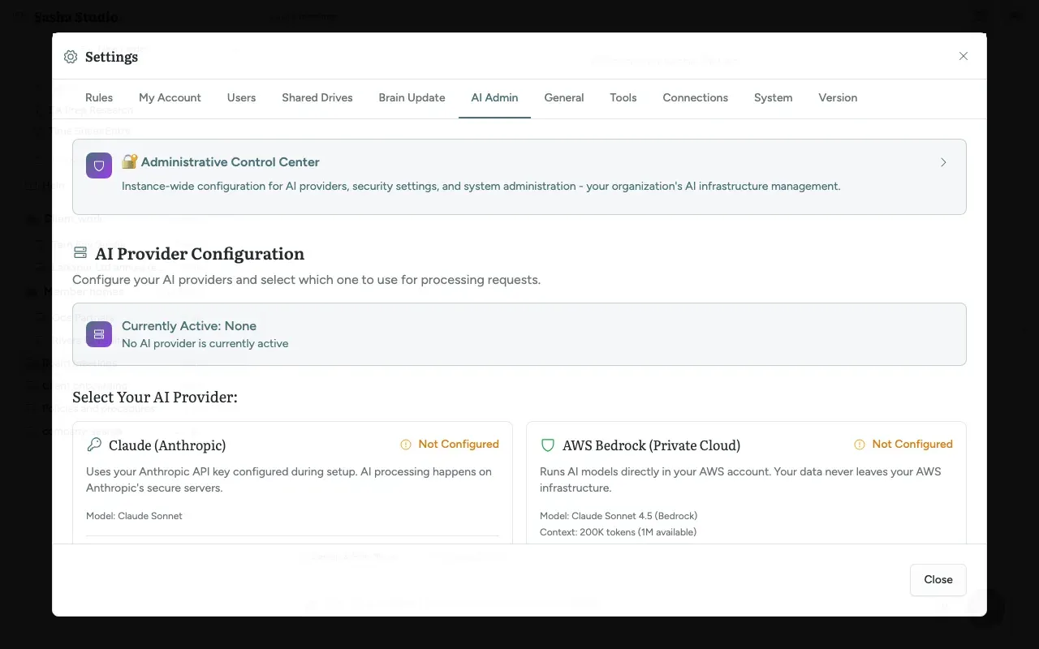Click the 'Model: Claude Sonnet' line in the Claude card
Screen dimensions: 1039x649
click(135, 516)
